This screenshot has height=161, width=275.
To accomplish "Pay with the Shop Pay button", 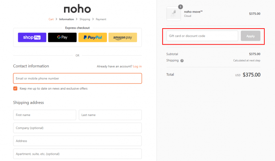I will (x=32, y=37).
